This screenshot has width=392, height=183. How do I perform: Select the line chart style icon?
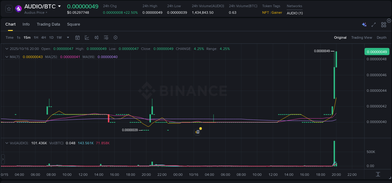tap(87, 37)
